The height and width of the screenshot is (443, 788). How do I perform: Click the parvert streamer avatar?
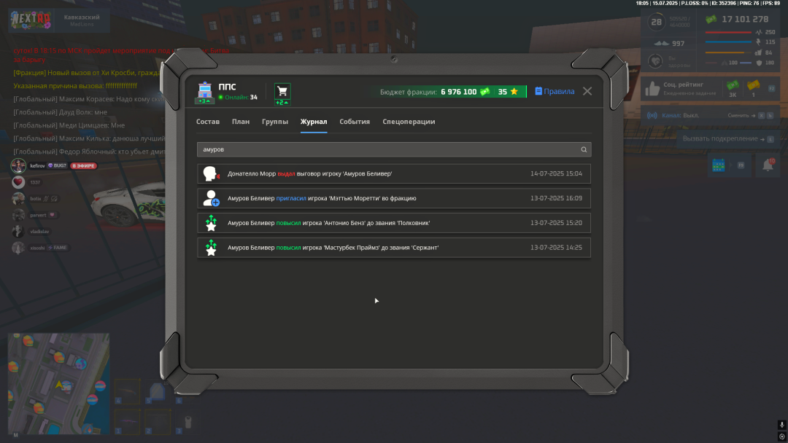pos(18,215)
